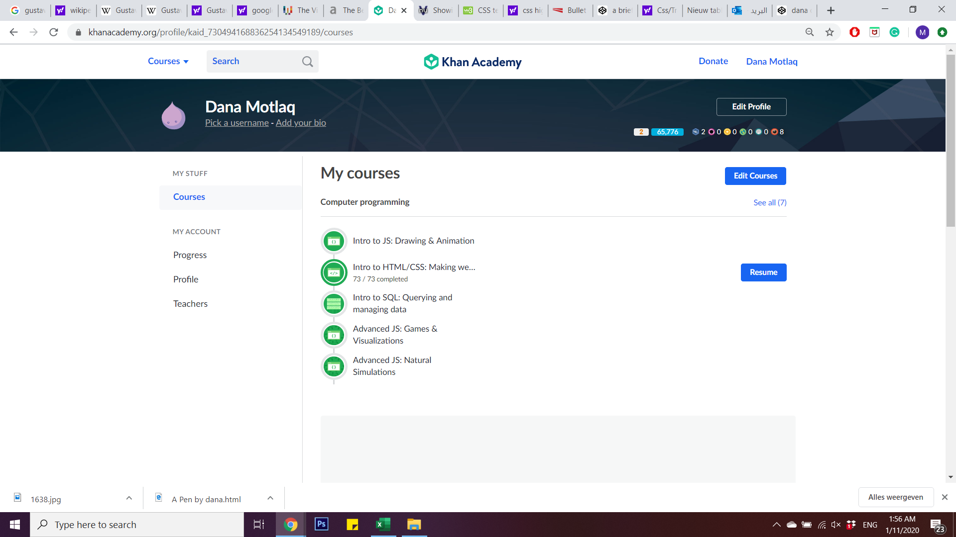956x537 pixels.
Task: Open the 1638.jpg downloaded file
Action: click(46, 499)
